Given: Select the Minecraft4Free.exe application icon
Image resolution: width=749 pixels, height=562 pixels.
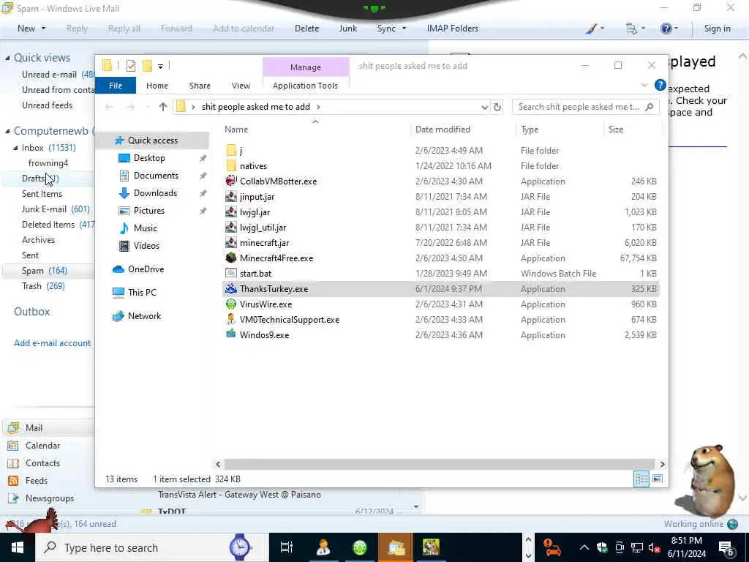Looking at the screenshot, I should pyautogui.click(x=231, y=258).
